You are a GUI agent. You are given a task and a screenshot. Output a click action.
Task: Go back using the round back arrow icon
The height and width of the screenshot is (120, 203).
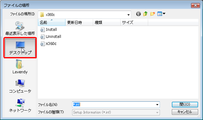(138, 14)
